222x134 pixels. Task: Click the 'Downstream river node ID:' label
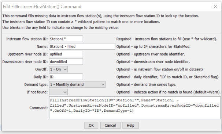[x=25, y=62]
